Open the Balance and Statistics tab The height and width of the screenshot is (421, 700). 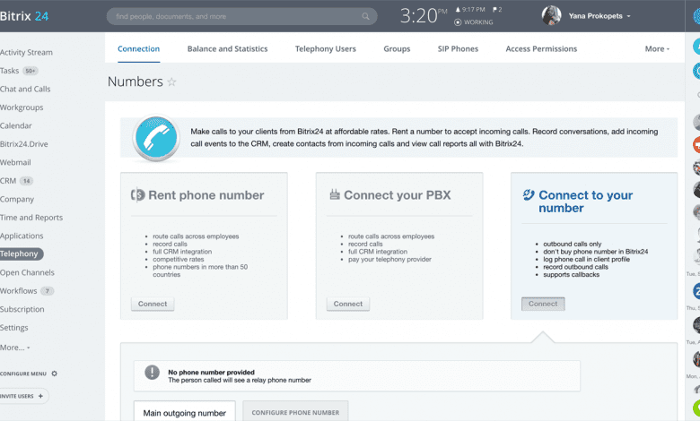tap(227, 49)
